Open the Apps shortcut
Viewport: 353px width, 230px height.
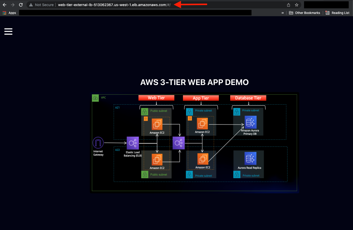[x=9, y=13]
